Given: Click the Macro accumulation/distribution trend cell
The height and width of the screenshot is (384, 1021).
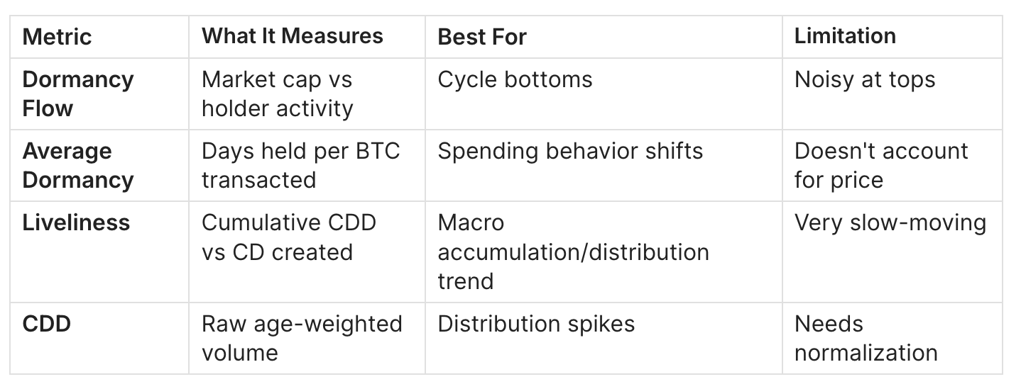Looking at the screenshot, I should coord(573,252).
